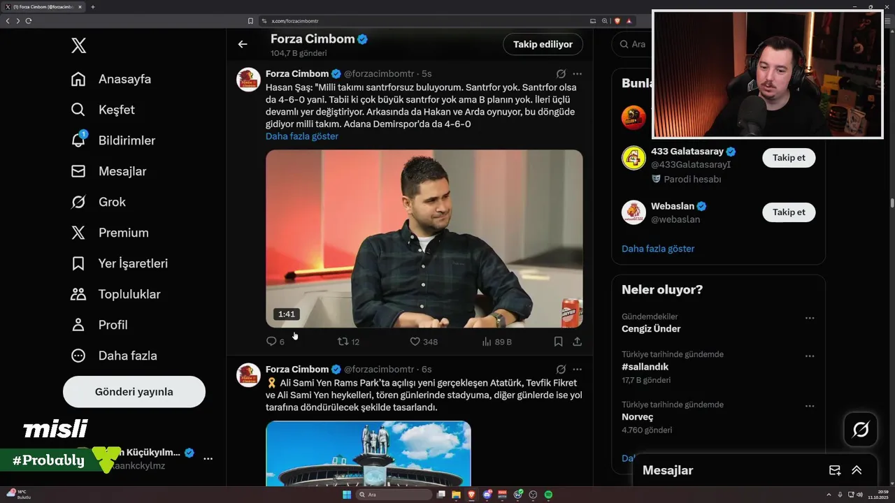Play the 1:41 video thumbnail

424,238
